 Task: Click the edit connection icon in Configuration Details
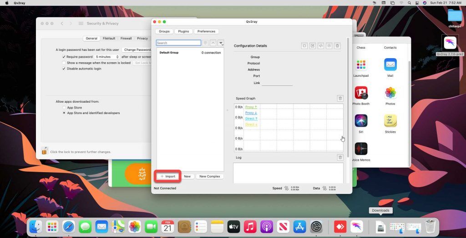pos(313,46)
